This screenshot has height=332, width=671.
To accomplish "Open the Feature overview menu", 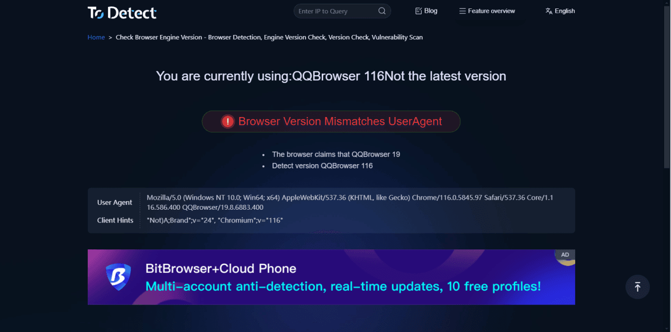I will pyautogui.click(x=487, y=11).
